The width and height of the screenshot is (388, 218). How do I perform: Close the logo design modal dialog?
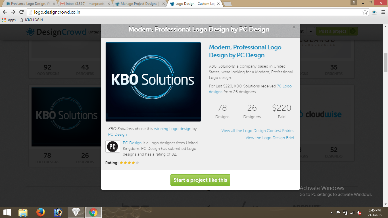pos(294,27)
